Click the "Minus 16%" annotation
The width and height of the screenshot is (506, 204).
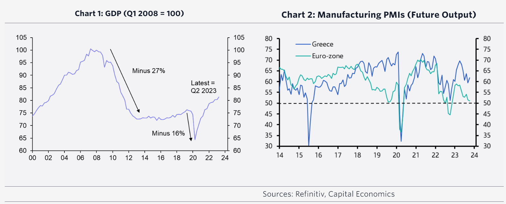tap(168, 133)
